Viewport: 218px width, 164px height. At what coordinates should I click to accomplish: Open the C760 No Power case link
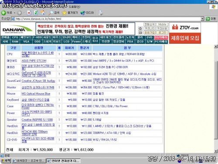[37, 106]
